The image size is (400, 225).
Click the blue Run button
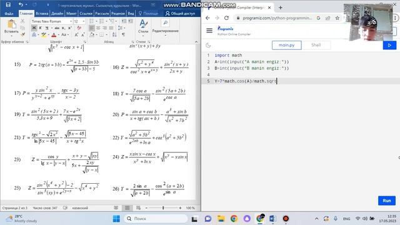click(387, 201)
